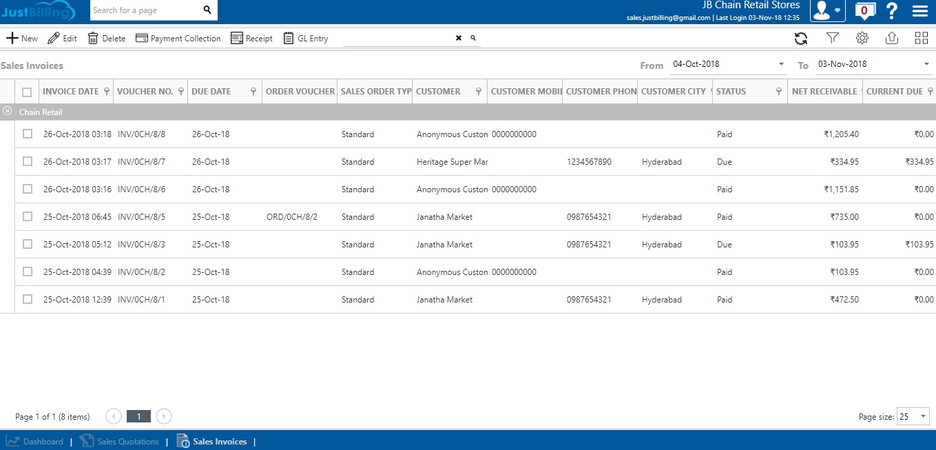Go to the previous page arrow
This screenshot has width=936, height=450.
[x=114, y=416]
